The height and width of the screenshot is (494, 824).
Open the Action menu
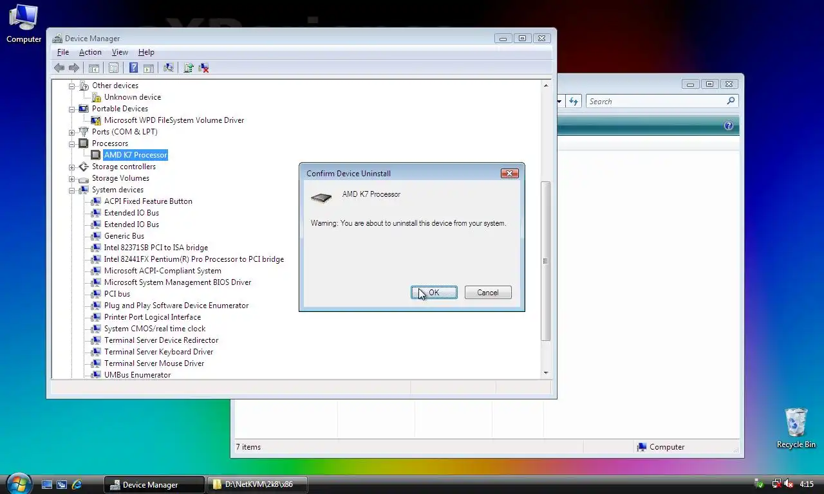click(90, 52)
